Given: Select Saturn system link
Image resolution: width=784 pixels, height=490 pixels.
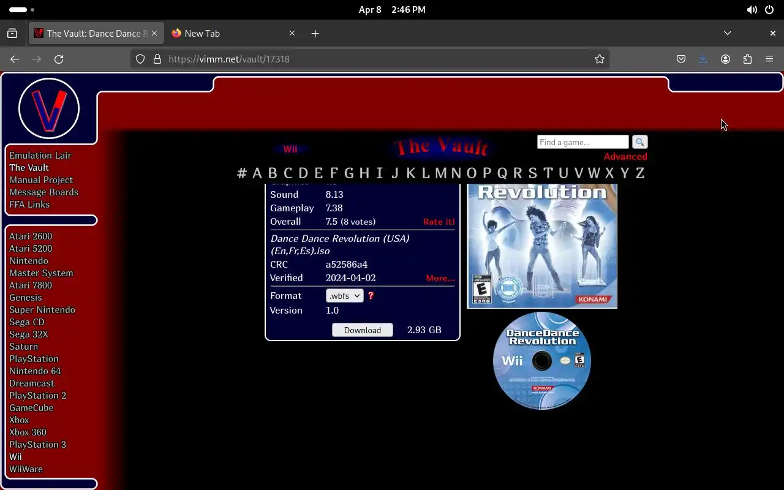Looking at the screenshot, I should pyautogui.click(x=23, y=347).
